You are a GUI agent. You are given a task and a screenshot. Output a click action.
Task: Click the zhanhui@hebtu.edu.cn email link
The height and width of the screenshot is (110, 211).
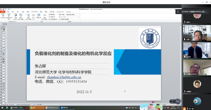pos(64,77)
